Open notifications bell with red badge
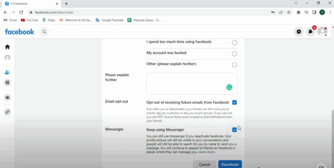 [x=311, y=32]
